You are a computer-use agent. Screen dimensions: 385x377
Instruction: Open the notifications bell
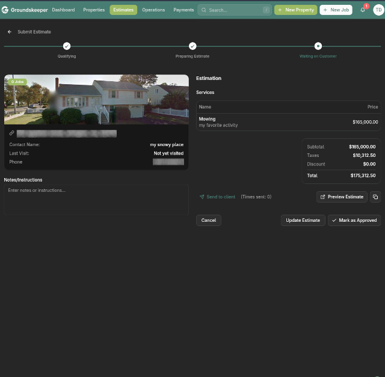363,10
